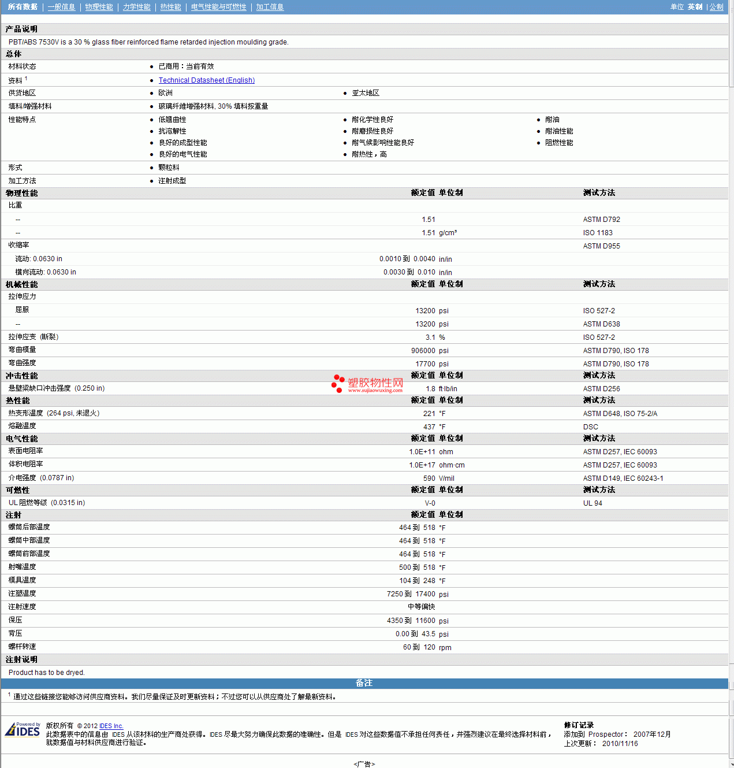734x768 pixels.
Task: Click the Powered by IDES logo
Action: pos(23,729)
